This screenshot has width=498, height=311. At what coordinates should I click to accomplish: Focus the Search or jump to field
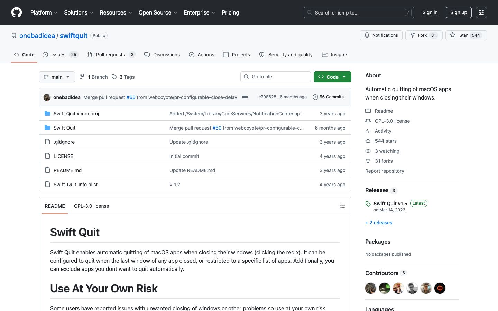click(x=359, y=12)
